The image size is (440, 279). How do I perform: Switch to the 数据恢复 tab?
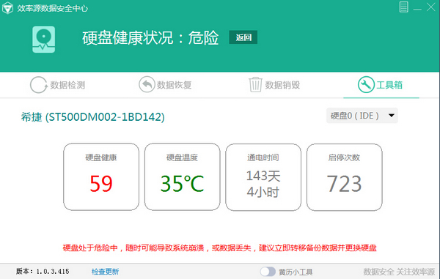(165, 85)
